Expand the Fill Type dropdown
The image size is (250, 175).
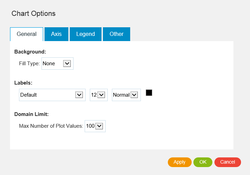57,64
